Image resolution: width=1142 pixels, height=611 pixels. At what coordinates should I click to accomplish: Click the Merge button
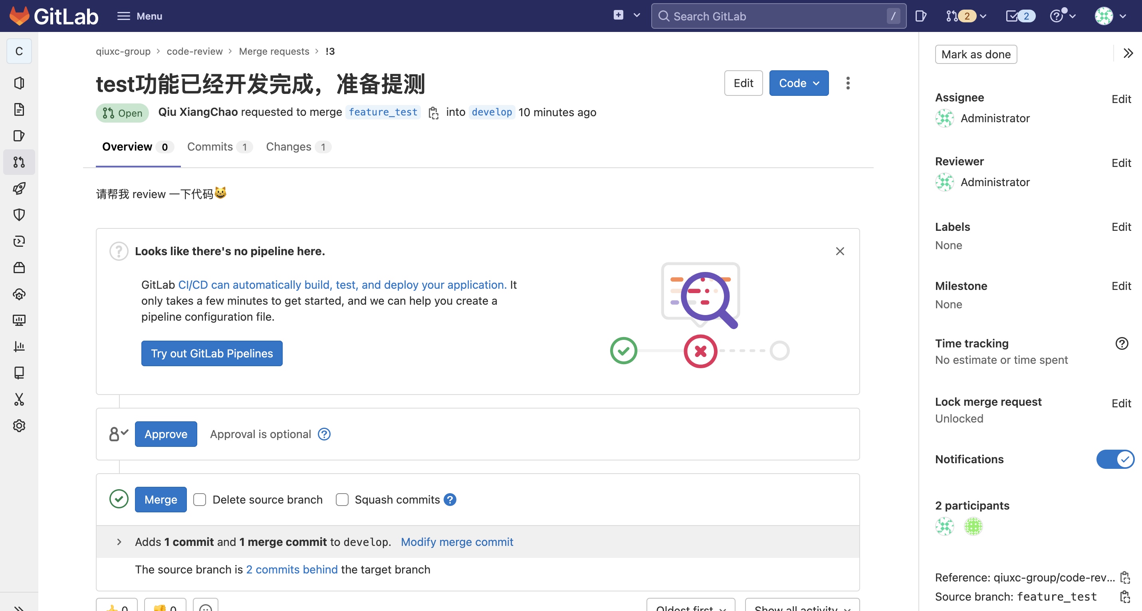[x=161, y=500]
